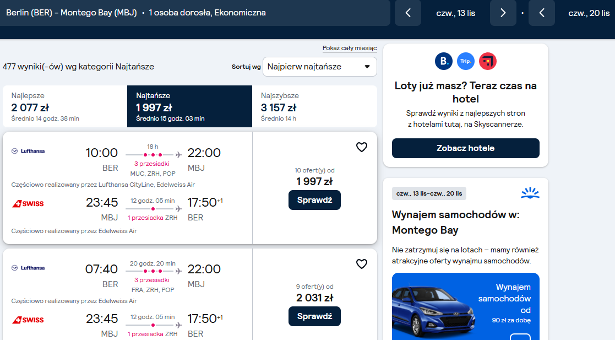Click the SWISS logo on first return flight

pyautogui.click(x=28, y=204)
